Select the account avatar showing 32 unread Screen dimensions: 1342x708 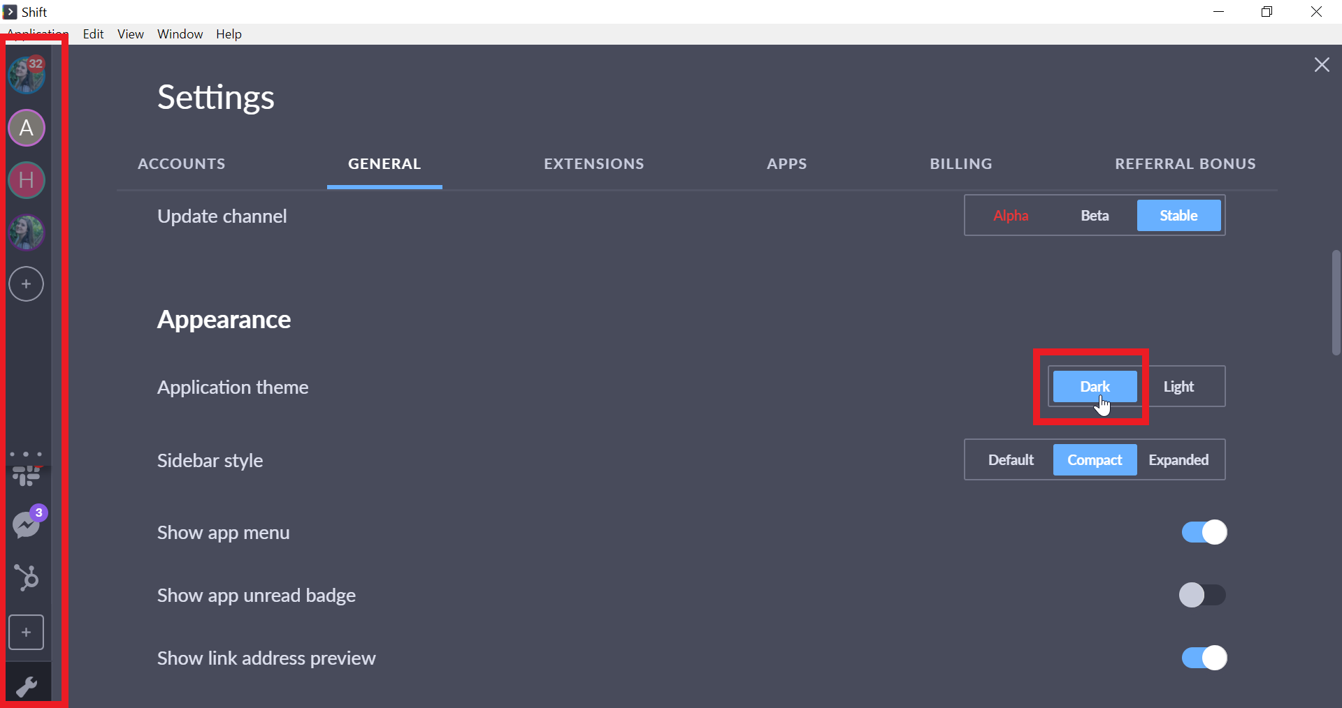(26, 75)
